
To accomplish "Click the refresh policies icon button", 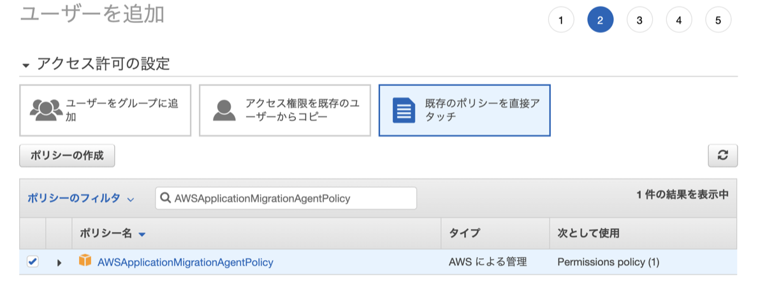I will click(723, 156).
